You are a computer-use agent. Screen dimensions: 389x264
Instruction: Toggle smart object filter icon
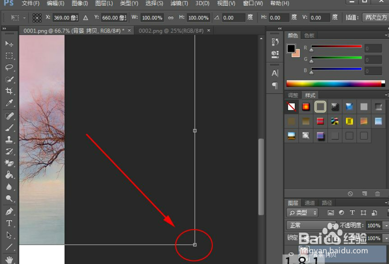click(x=374, y=212)
